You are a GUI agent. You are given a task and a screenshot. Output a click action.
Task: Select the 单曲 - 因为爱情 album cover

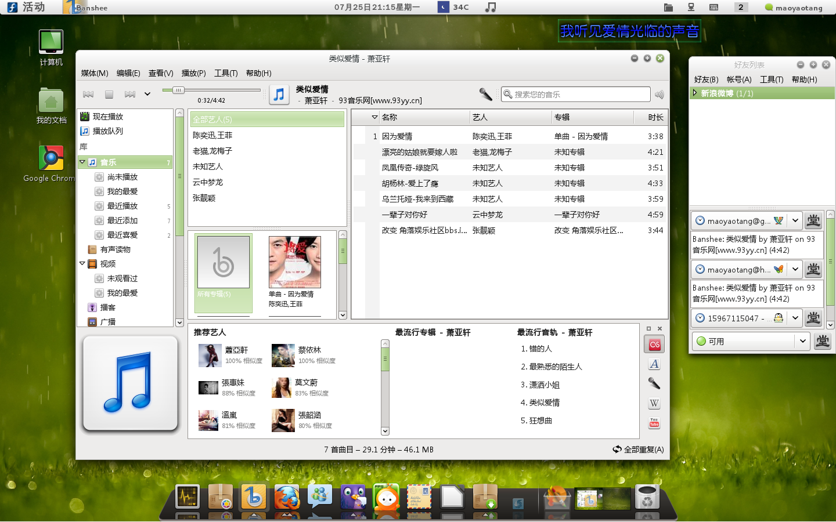(295, 262)
